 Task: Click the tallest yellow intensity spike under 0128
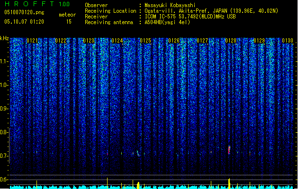point(229,183)
